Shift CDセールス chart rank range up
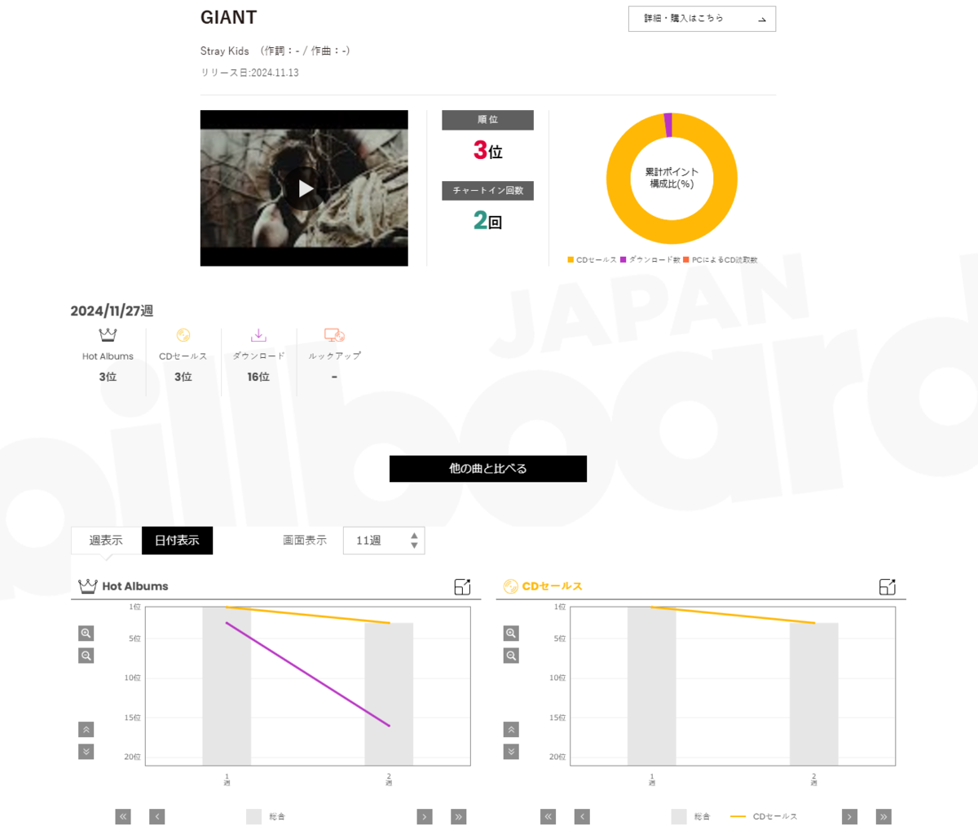This screenshot has height=826, width=978. tap(512, 730)
